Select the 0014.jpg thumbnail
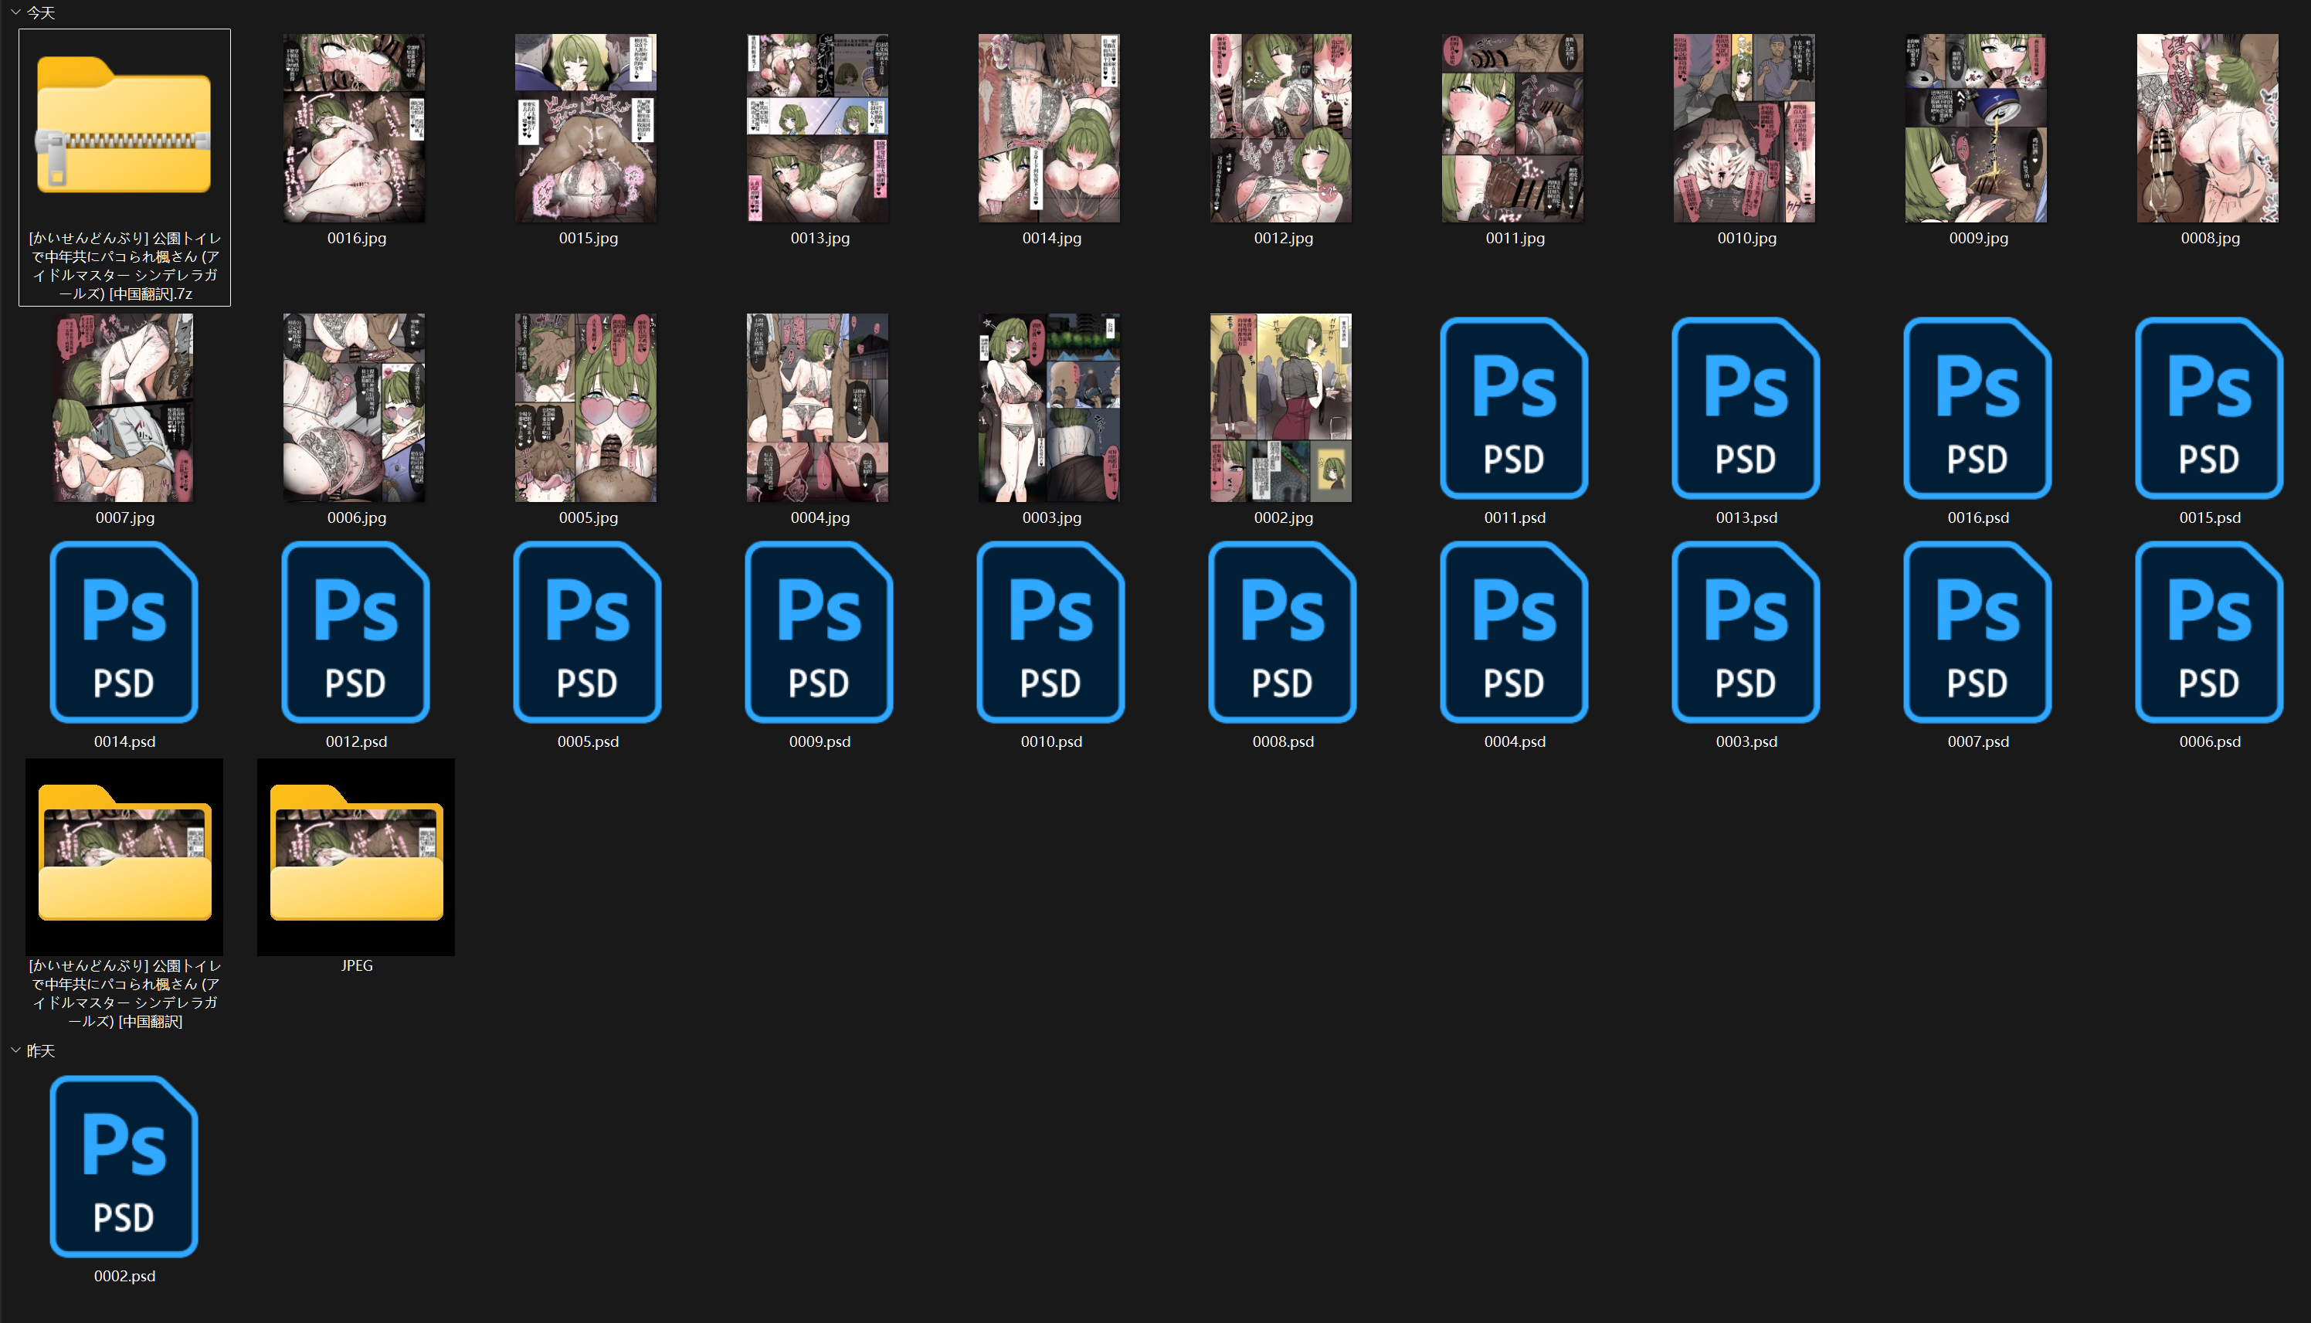Screen dimensions: 2311x1323 1050,128
